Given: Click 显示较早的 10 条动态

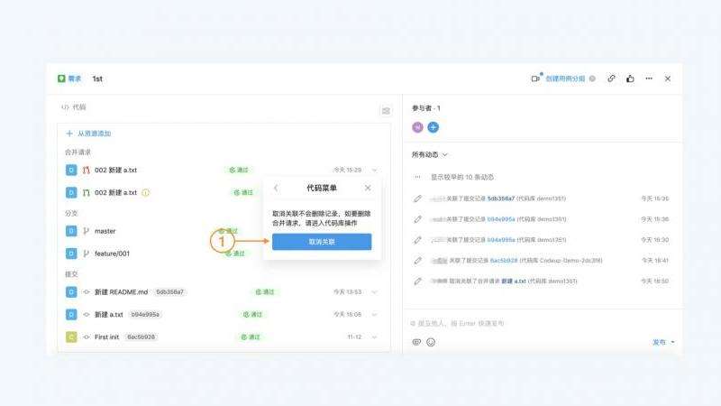Looking at the screenshot, I should [x=462, y=177].
